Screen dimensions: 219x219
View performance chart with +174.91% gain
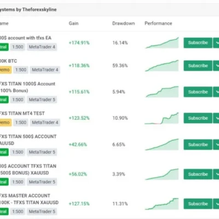click(162, 43)
